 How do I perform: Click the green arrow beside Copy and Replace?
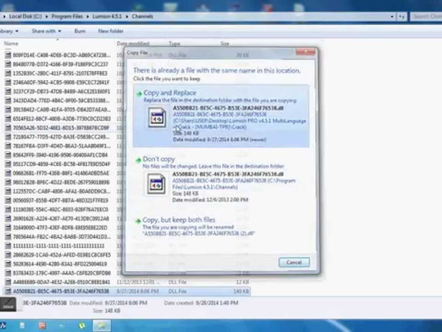point(139,94)
